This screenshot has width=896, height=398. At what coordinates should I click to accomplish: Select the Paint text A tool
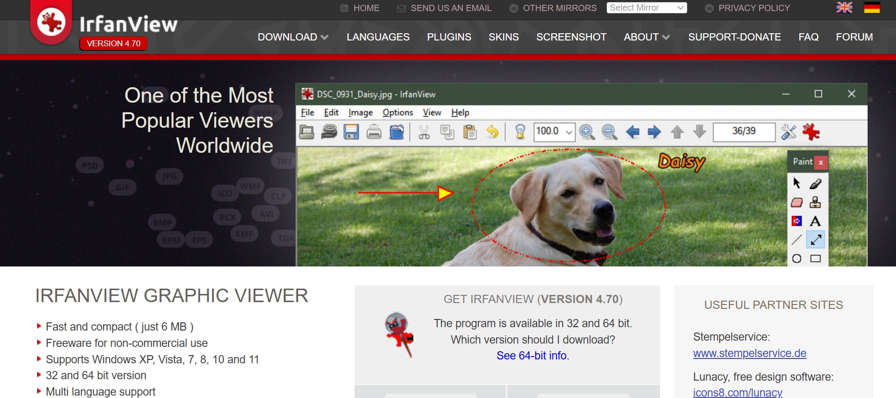(815, 221)
